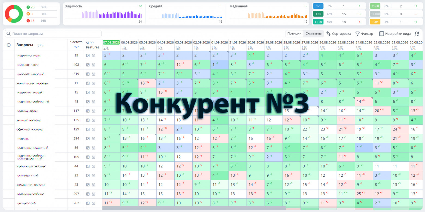Open the Фильтр panel
425x212 pixels.
pyautogui.click(x=364, y=34)
